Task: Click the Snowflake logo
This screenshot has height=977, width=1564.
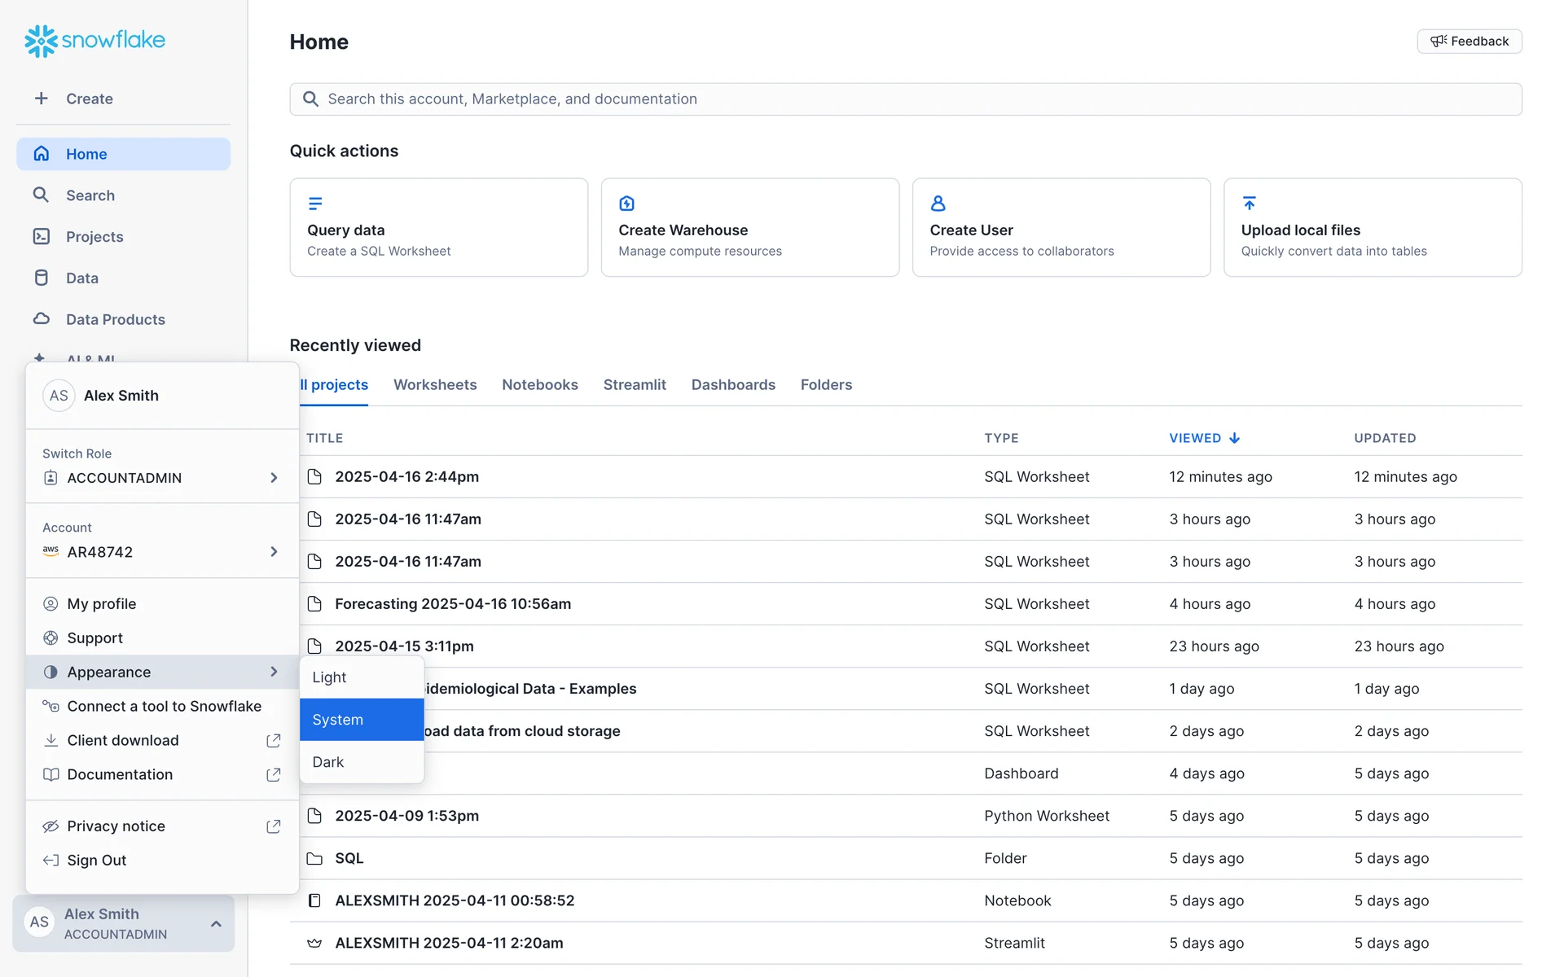Action: (x=94, y=40)
